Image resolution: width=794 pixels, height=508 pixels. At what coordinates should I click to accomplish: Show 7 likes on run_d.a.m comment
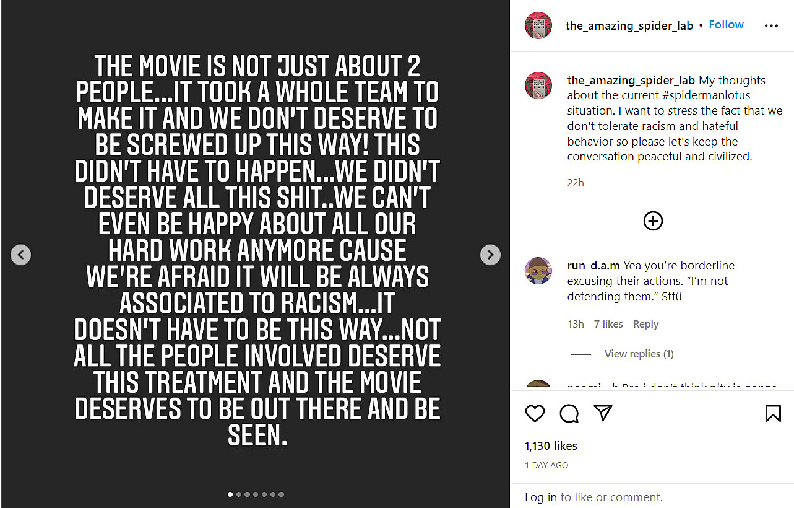click(608, 325)
